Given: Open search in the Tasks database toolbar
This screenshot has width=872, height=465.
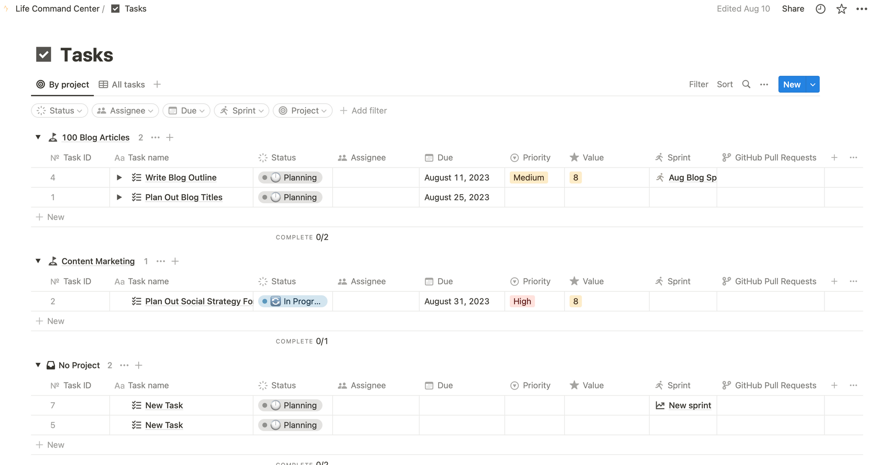Looking at the screenshot, I should (x=746, y=84).
